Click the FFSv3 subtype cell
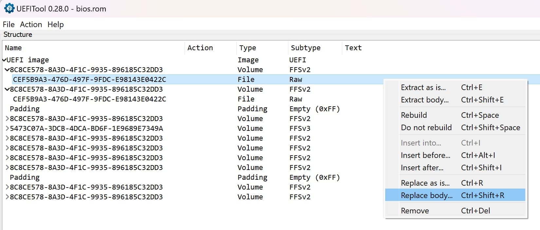The height and width of the screenshot is (230, 540). tap(300, 129)
